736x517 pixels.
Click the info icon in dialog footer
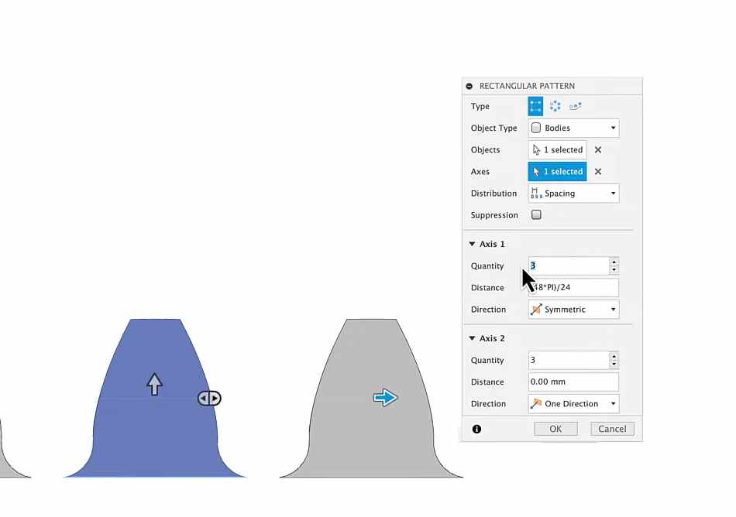pyautogui.click(x=477, y=429)
